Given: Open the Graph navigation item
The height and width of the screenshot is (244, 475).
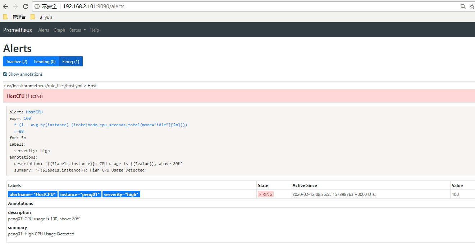Looking at the screenshot, I should pos(59,30).
